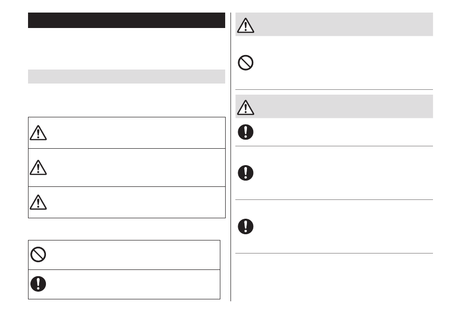Click blank cell beside the prohibition icon in table
This screenshot has height=324, width=461.
click(x=134, y=254)
